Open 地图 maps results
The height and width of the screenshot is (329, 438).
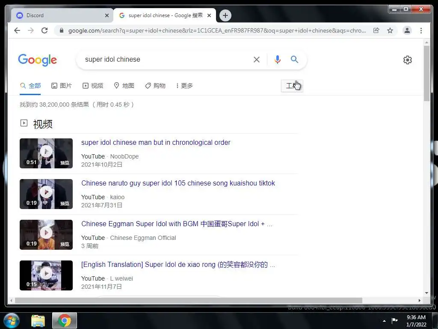click(x=124, y=86)
